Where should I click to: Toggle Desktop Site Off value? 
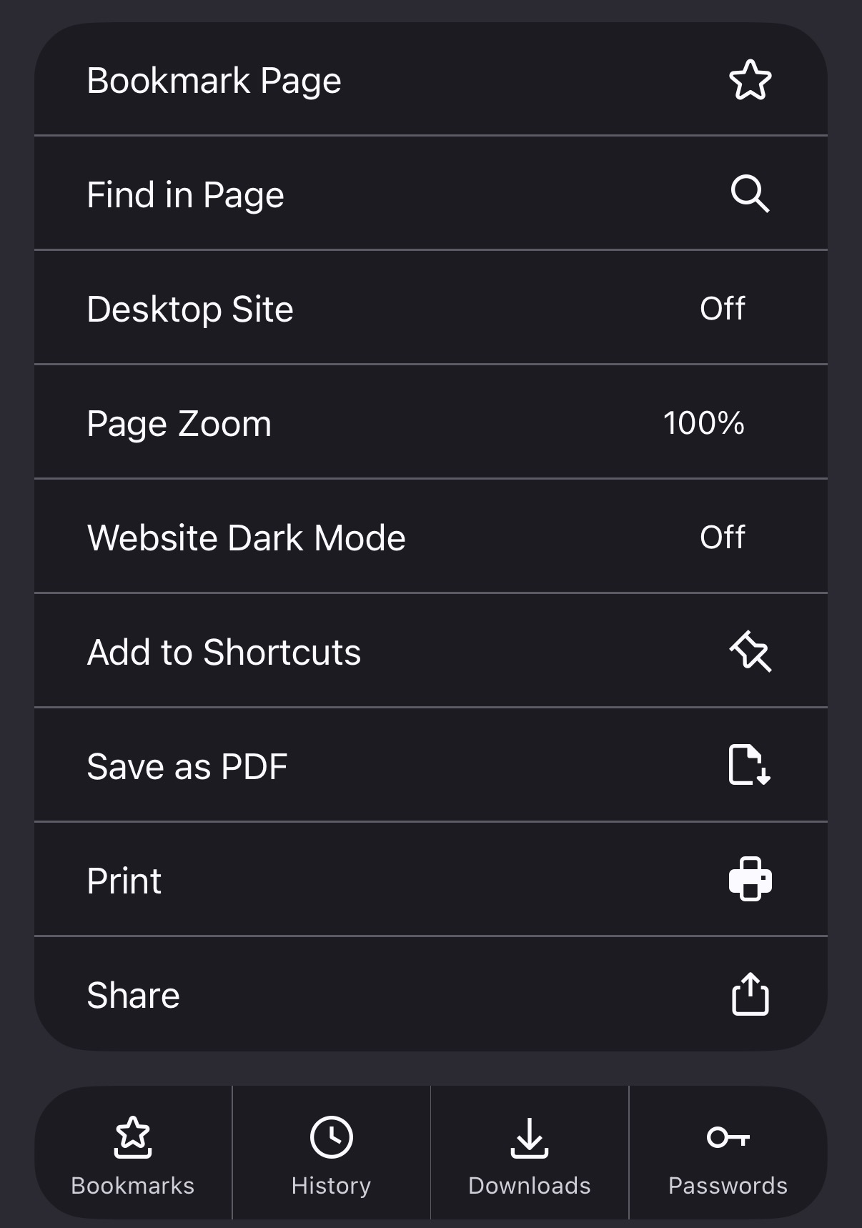(722, 309)
